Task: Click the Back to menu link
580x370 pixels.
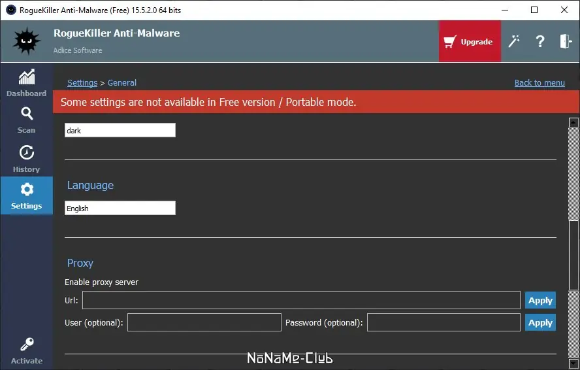Action: coord(540,82)
